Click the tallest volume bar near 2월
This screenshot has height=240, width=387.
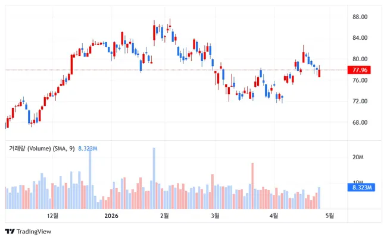click(154, 178)
